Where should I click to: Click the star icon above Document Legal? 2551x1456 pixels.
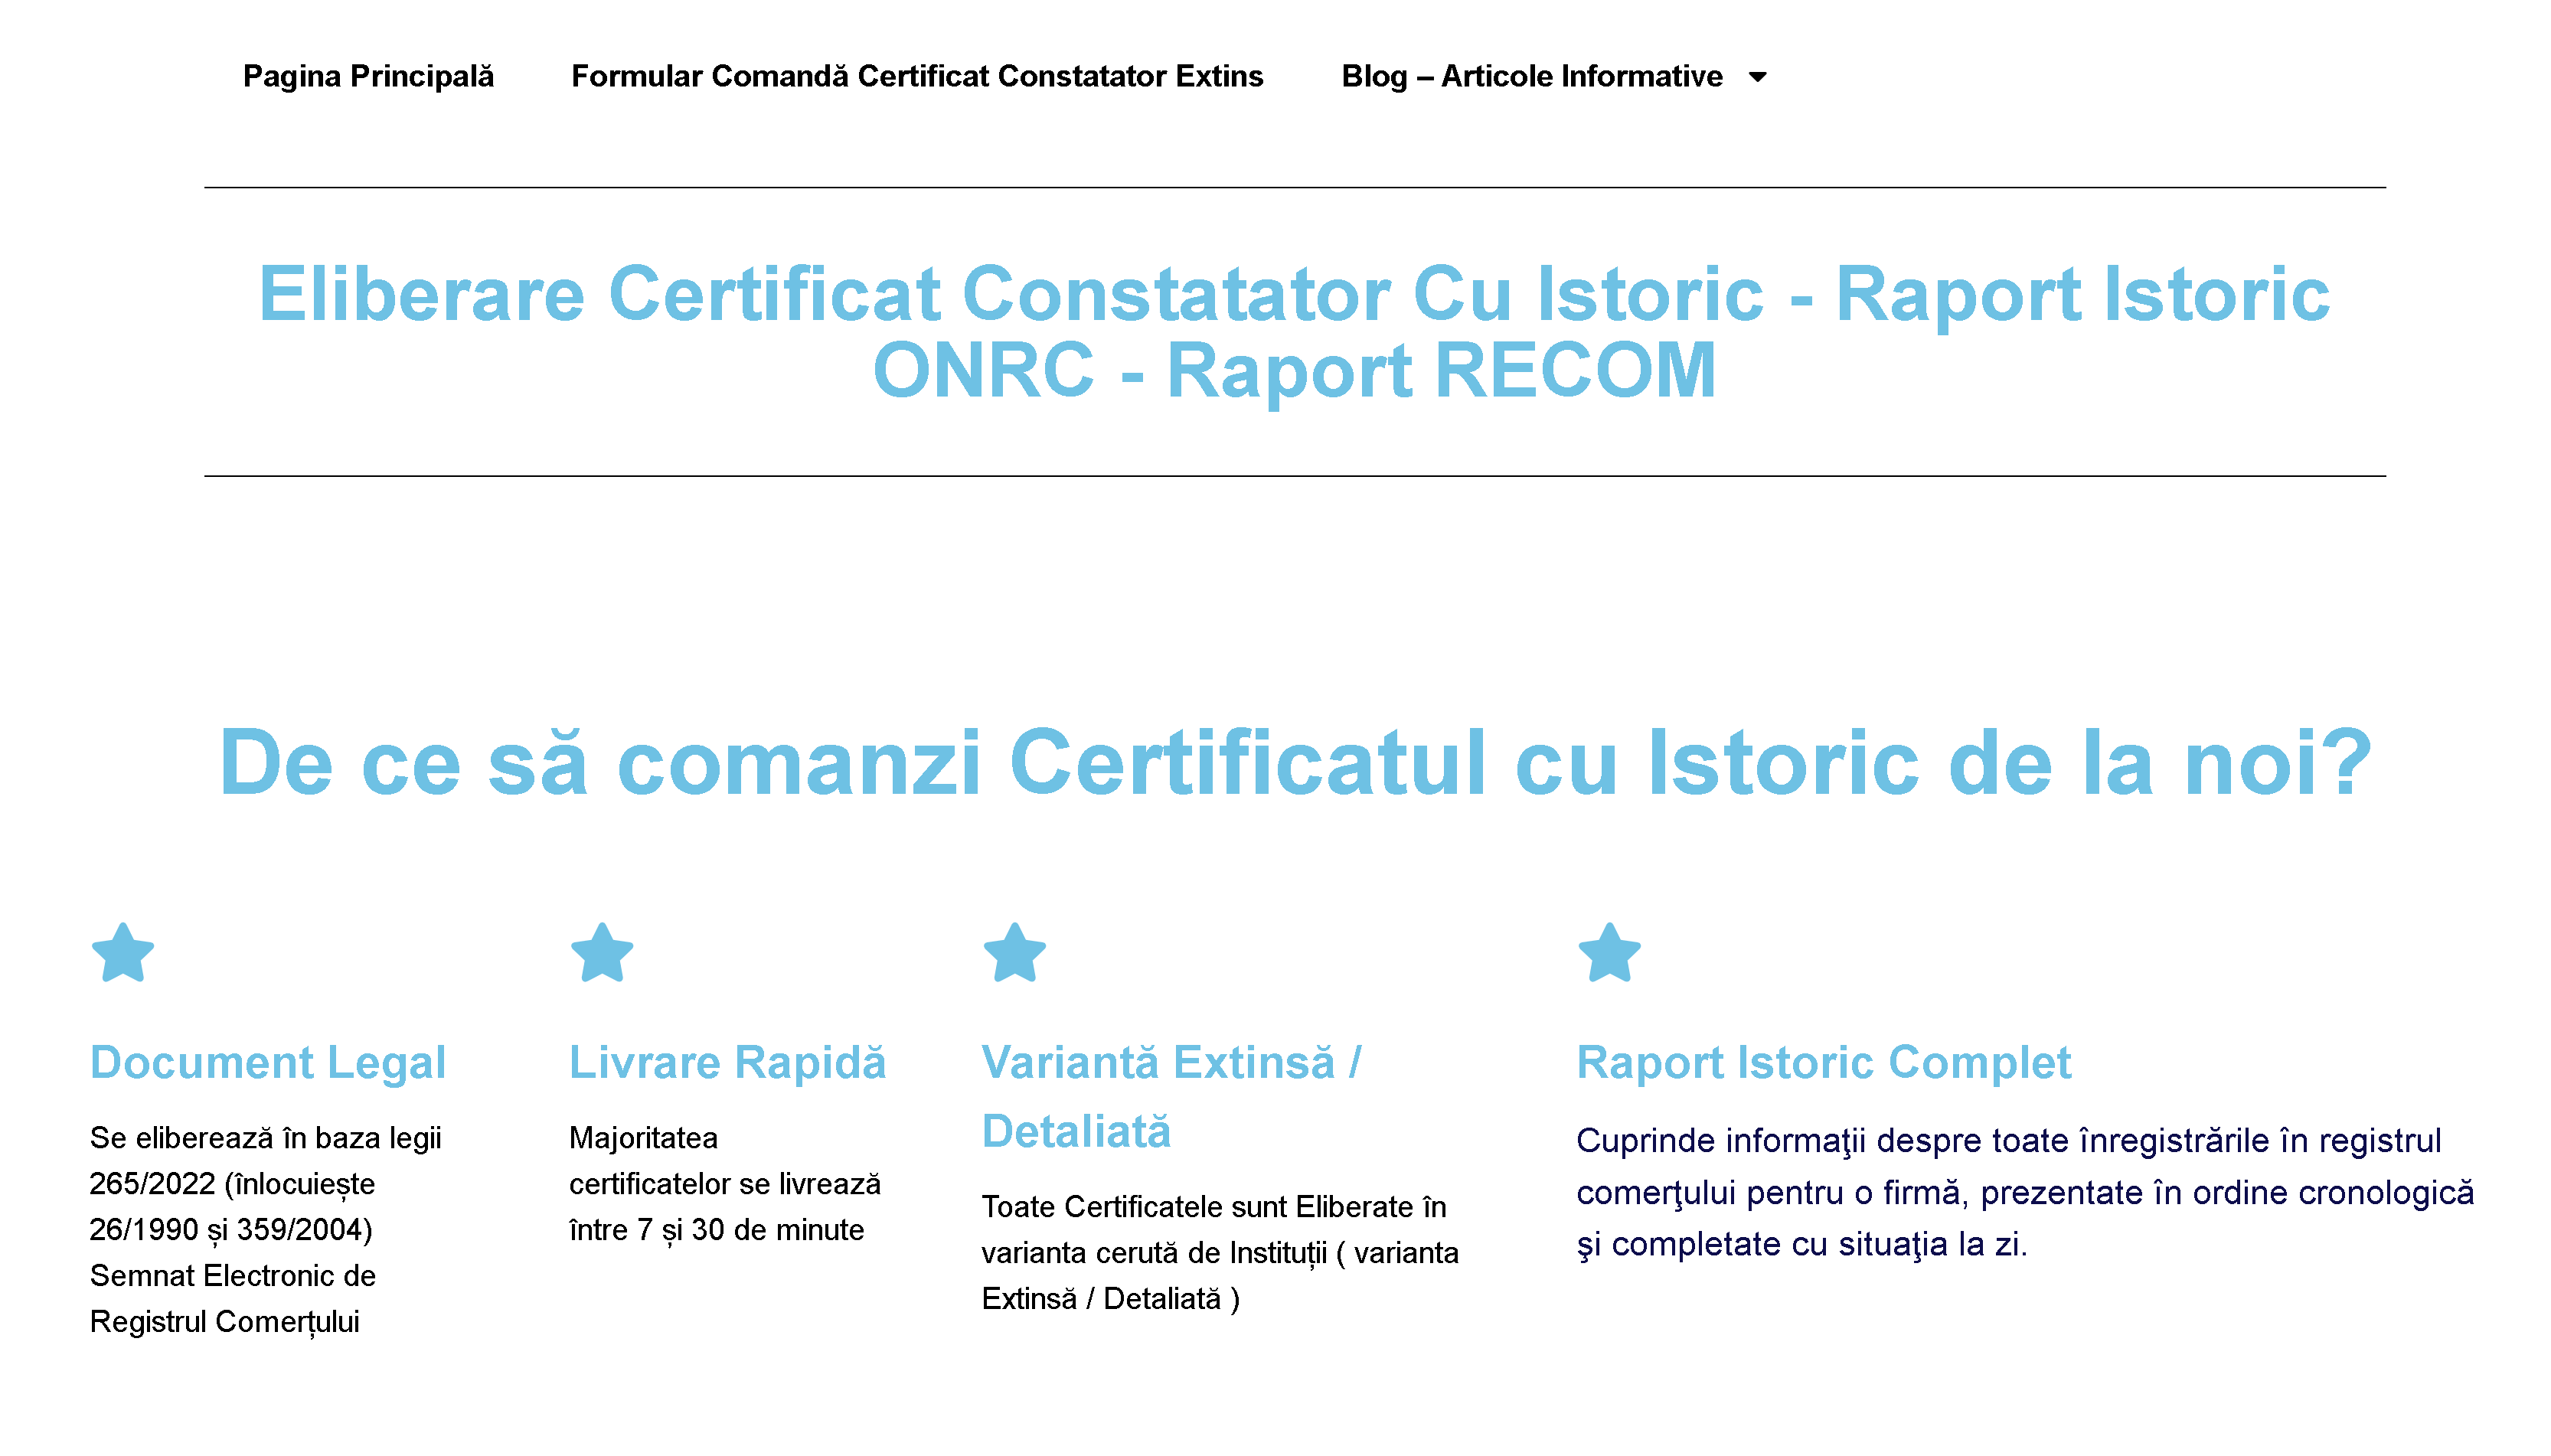[x=122, y=953]
